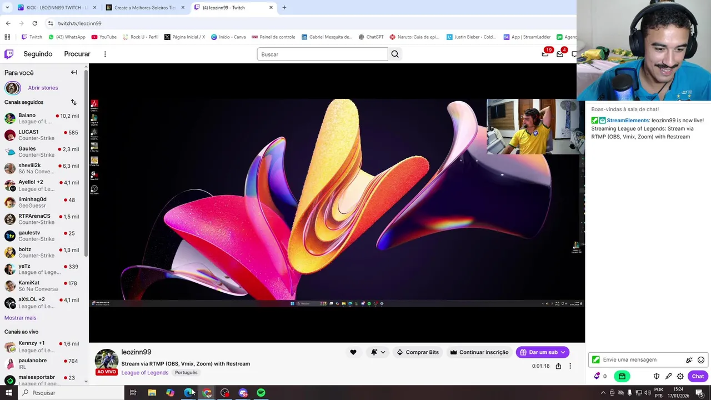This screenshot has width=711, height=400.
Task: Click the StreamElements name in chat
Action: point(628,121)
